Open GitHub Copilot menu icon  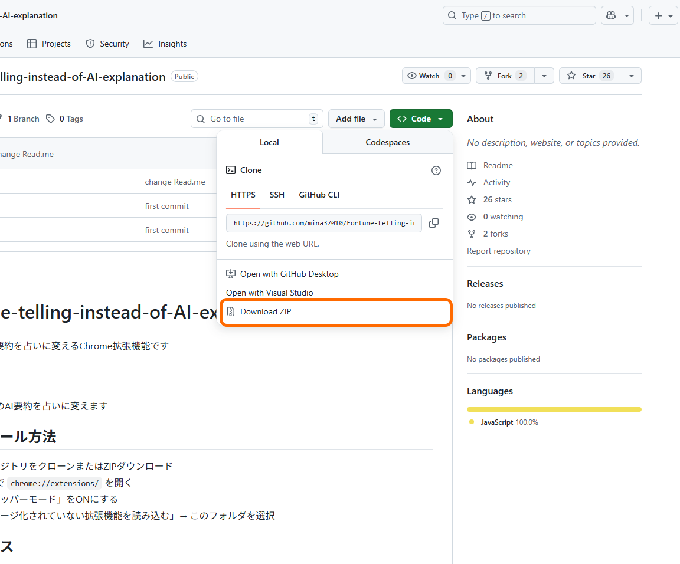[610, 15]
